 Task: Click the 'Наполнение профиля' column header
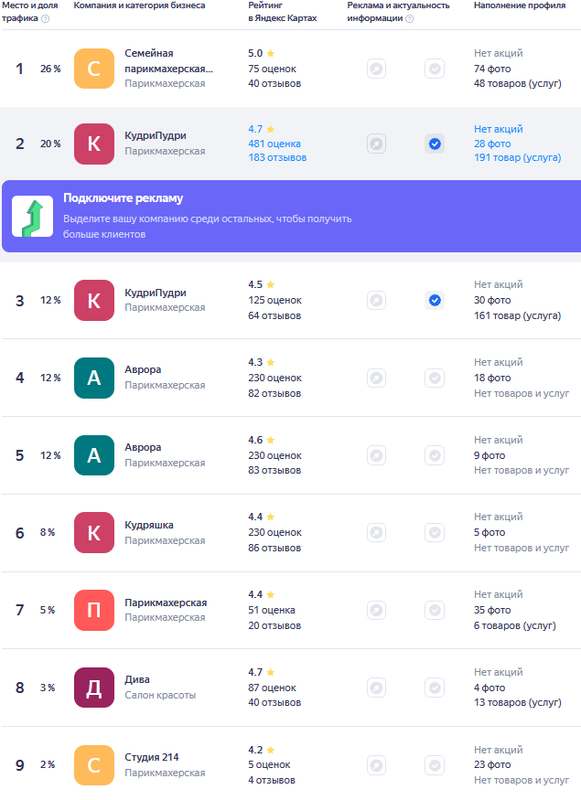click(516, 5)
